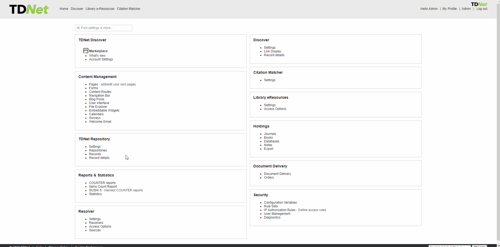Open Databases under Holdings
Screen dimensions: 500x247
click(272, 141)
